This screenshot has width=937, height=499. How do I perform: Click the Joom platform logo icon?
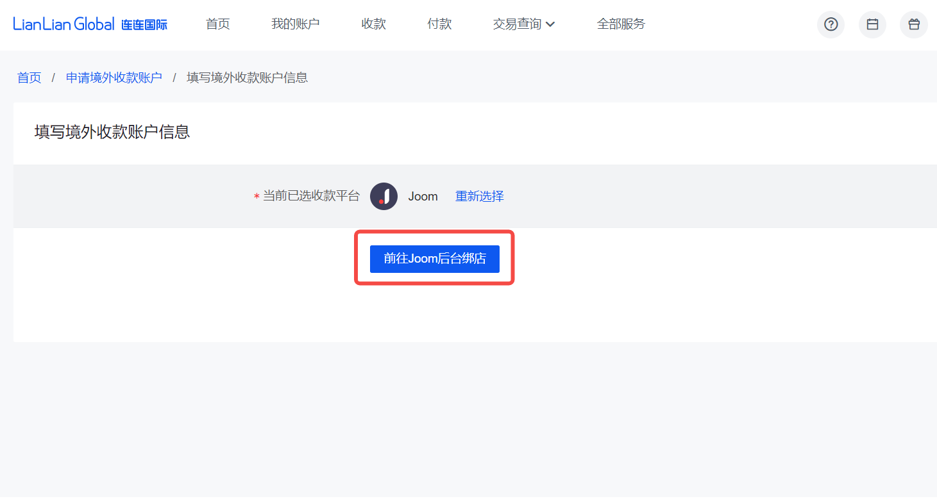pyautogui.click(x=384, y=197)
